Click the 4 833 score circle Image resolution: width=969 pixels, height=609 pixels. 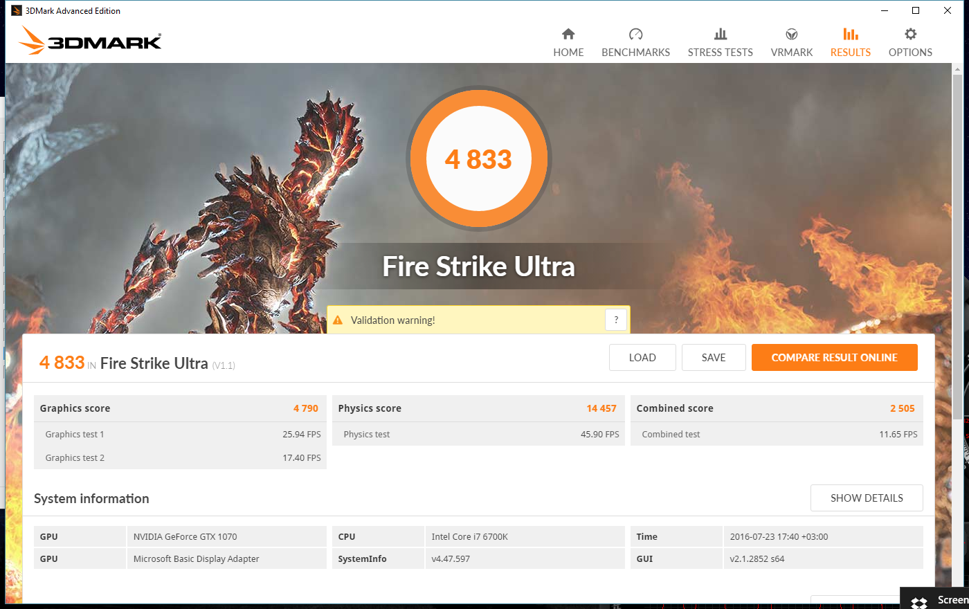pyautogui.click(x=478, y=159)
